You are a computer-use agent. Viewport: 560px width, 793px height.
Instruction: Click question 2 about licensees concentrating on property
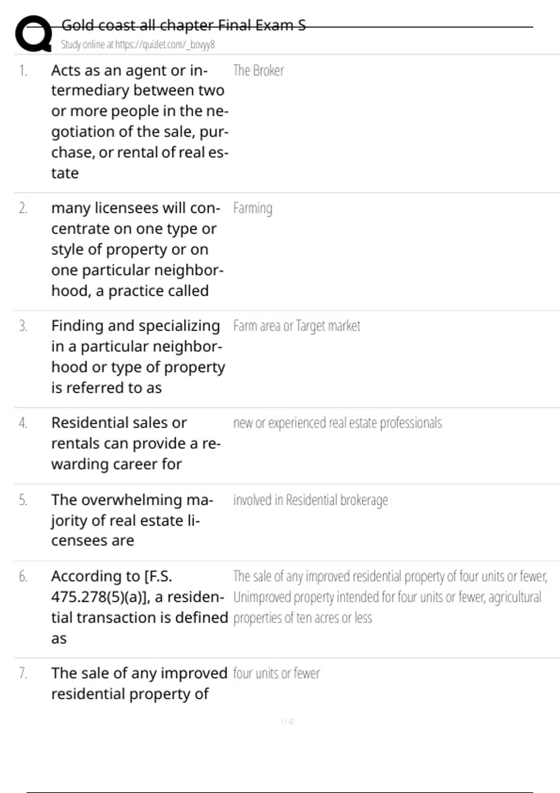click(137, 249)
